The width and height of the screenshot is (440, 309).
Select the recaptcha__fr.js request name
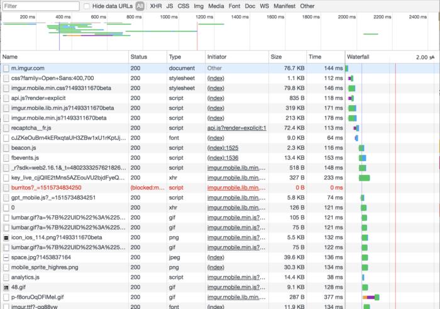[x=31, y=128]
